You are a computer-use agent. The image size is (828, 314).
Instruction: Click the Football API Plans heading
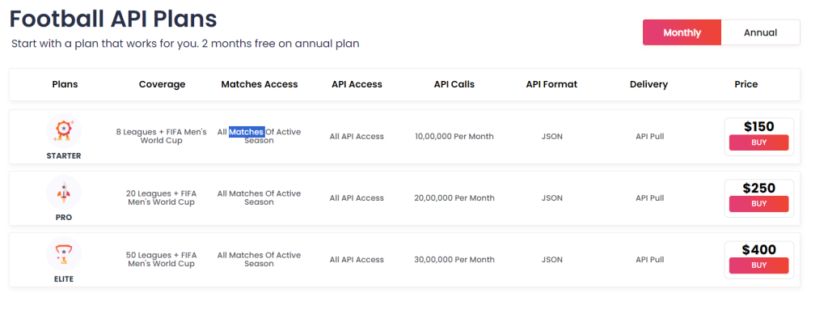click(113, 19)
